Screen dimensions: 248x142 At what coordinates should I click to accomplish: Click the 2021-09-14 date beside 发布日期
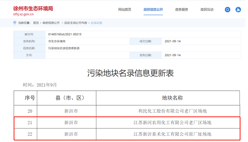click(x=172, y=55)
